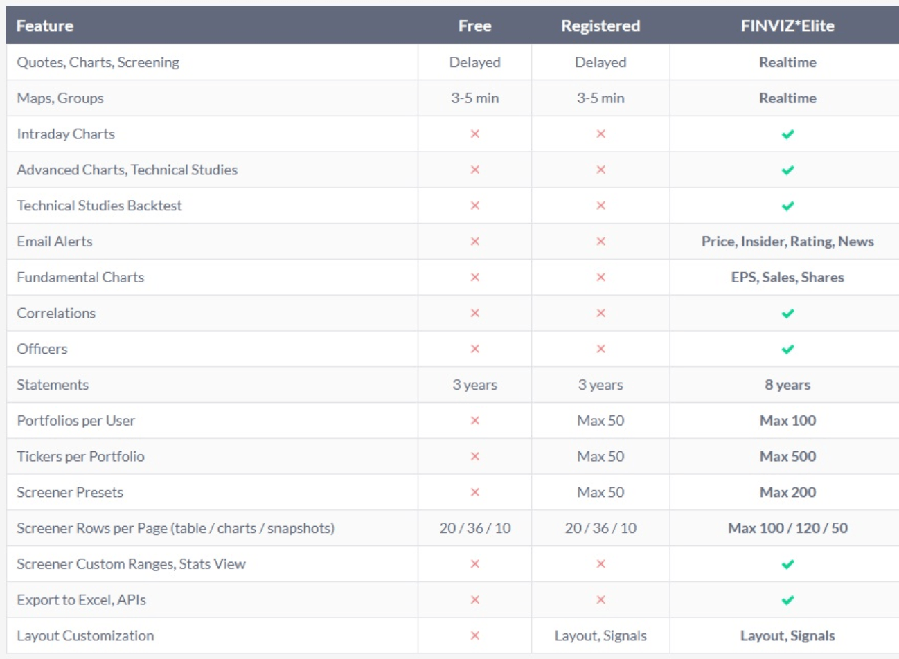Click the red X for Portfolios per User

click(475, 420)
